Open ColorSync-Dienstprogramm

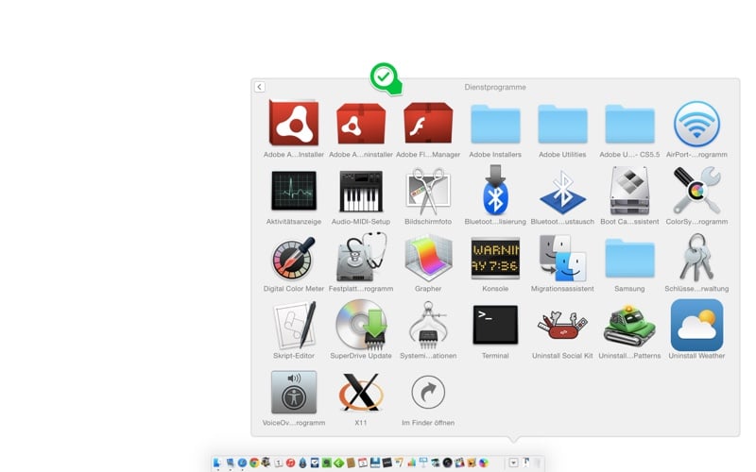tap(696, 191)
